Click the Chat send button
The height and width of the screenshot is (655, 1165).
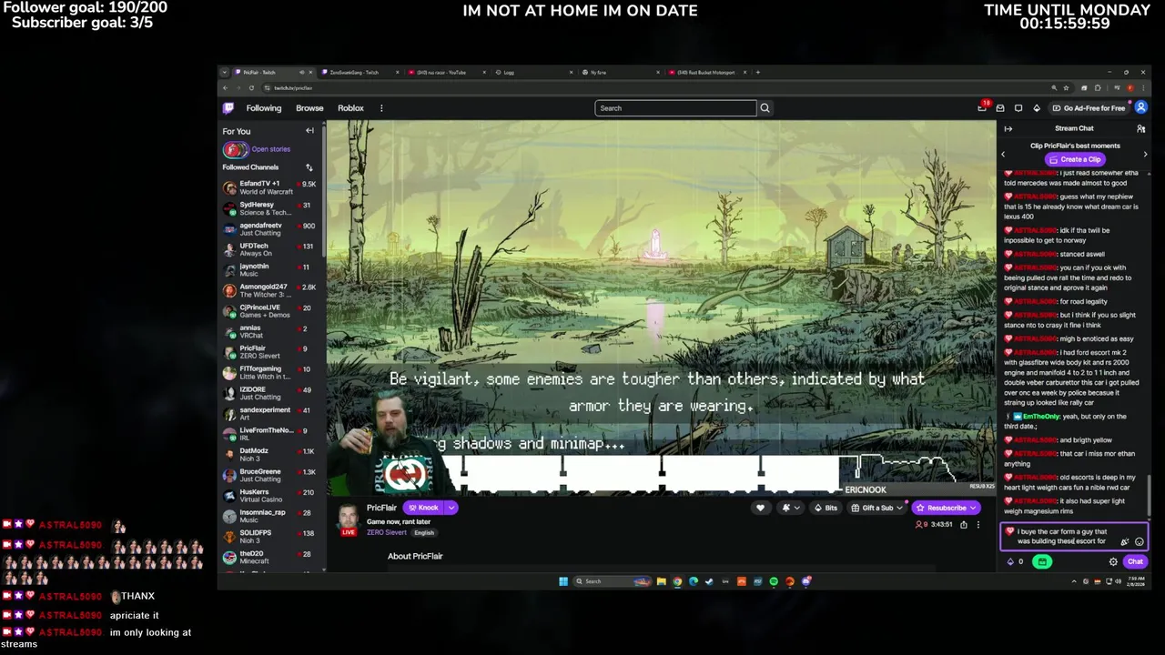pos(1135,562)
